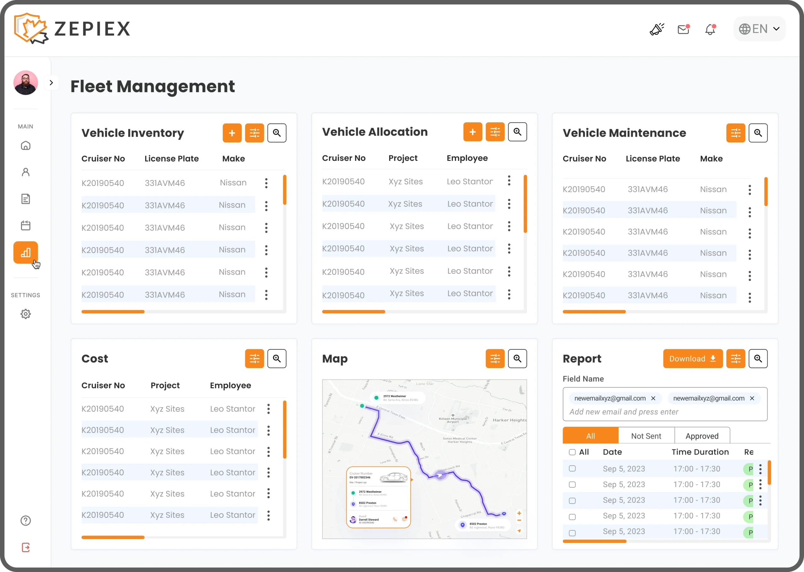Click the logout icon in the sidebar
804x572 pixels.
pos(26,547)
